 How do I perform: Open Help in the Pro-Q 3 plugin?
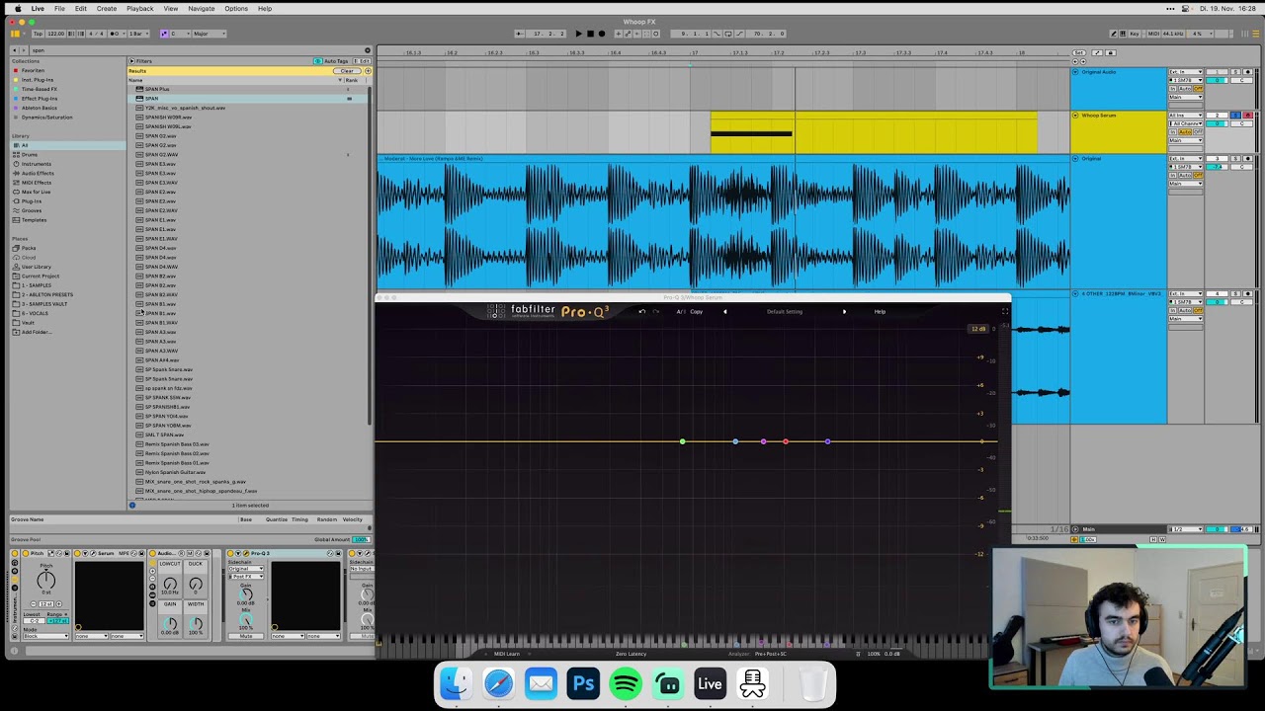click(880, 312)
